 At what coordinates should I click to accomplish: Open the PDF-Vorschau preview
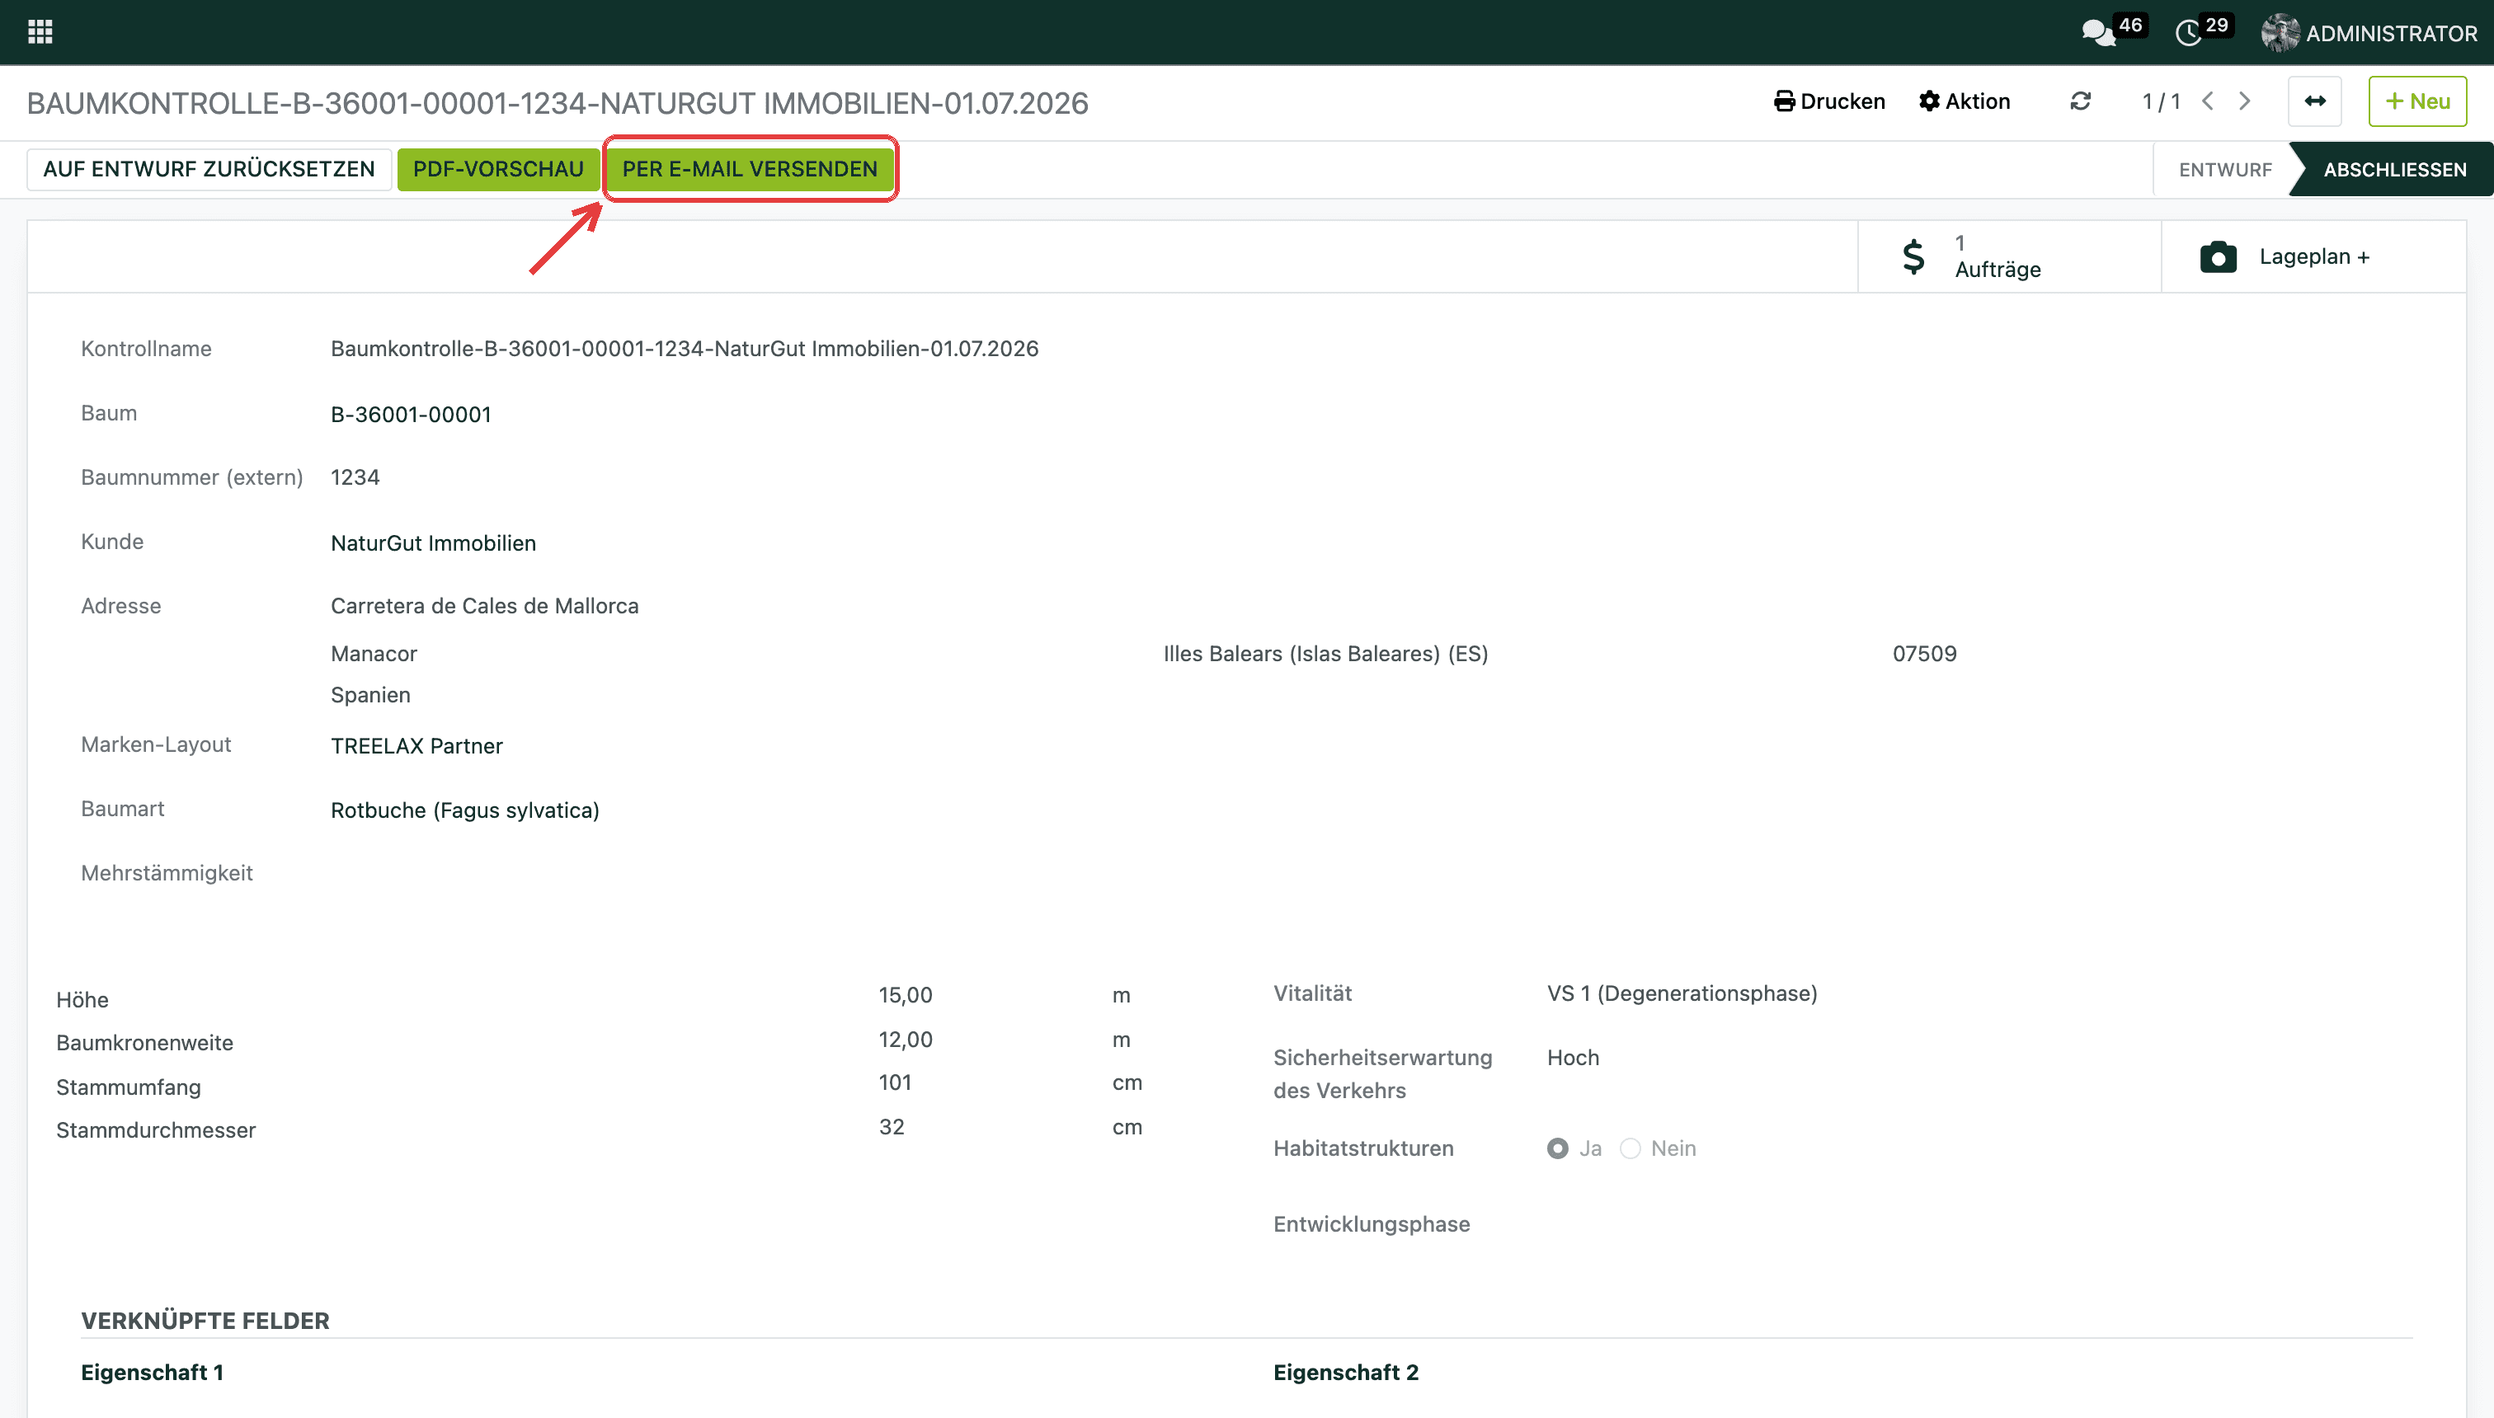click(499, 170)
